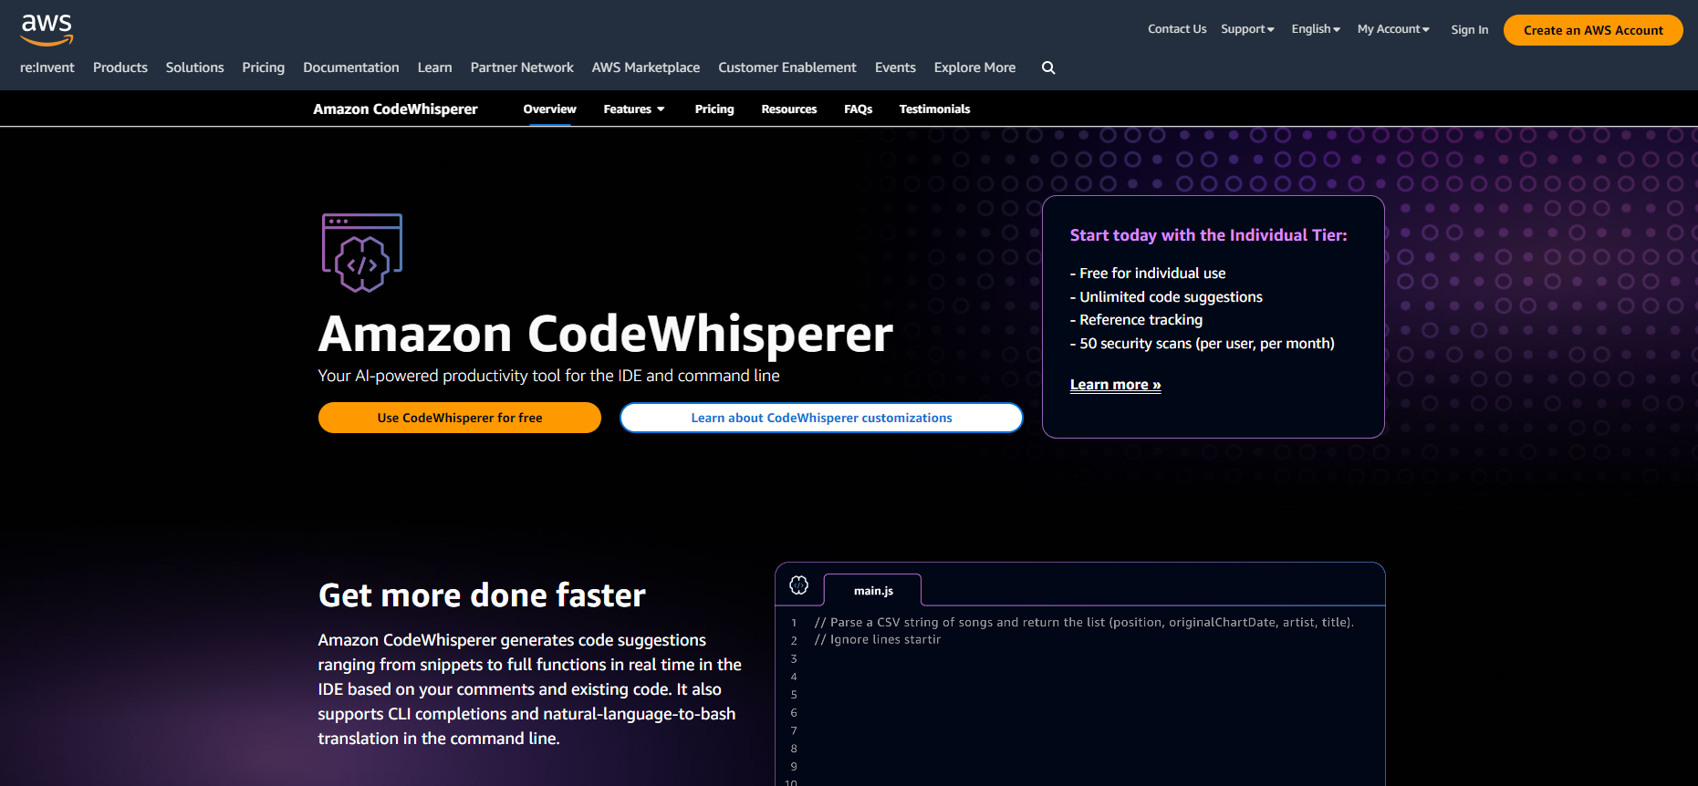Expand the My Account menu
This screenshot has width=1698, height=786.
click(1393, 29)
